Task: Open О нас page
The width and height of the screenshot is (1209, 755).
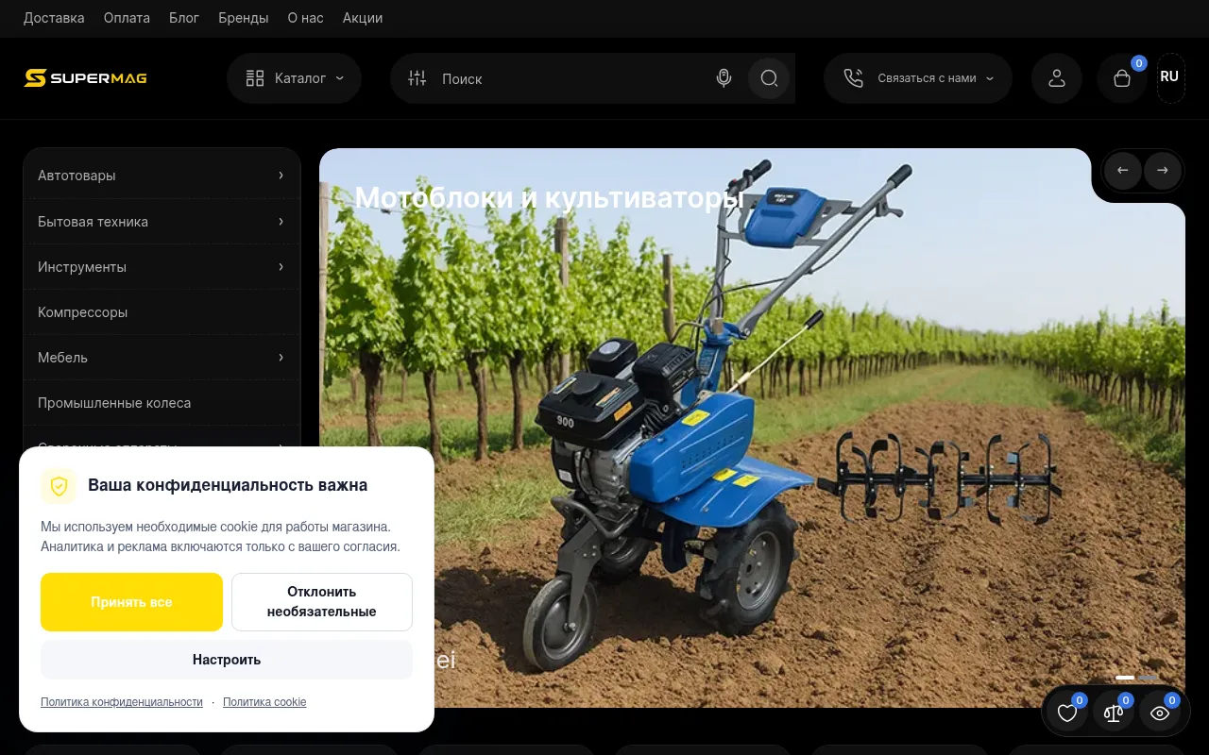Action: coord(305,18)
